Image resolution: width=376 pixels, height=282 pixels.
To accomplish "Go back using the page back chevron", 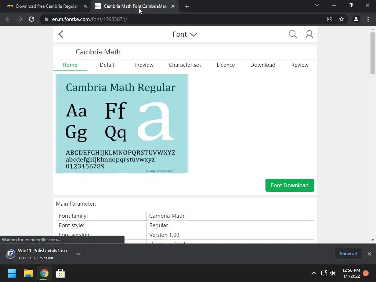I will pos(61,34).
